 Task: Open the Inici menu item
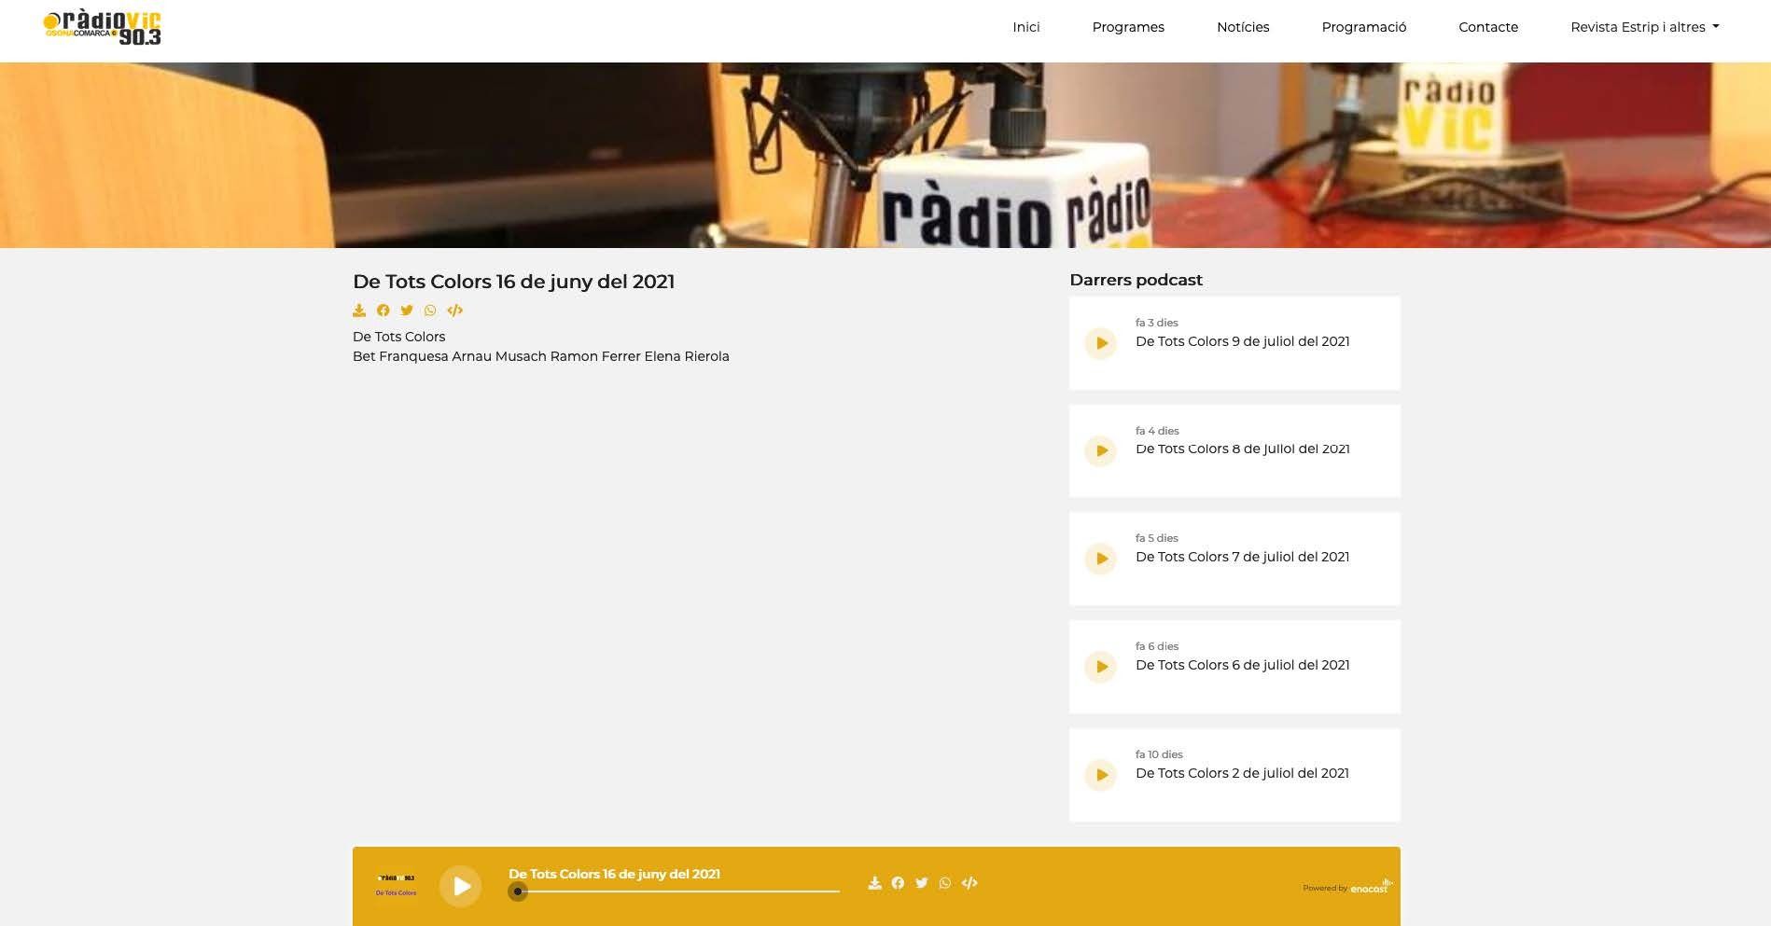[x=1026, y=27]
